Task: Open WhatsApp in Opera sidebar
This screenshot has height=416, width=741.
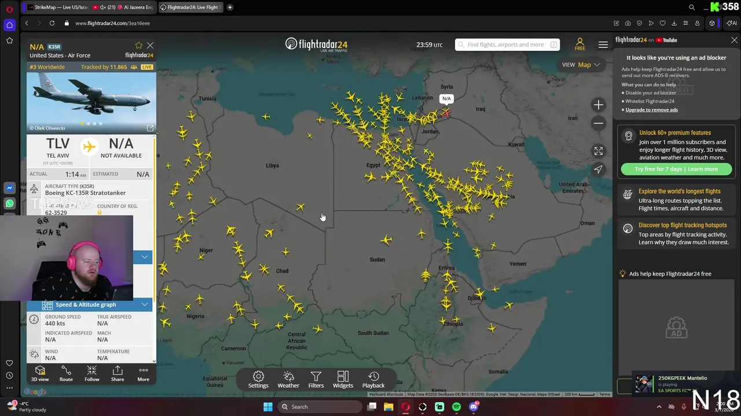Action: click(x=9, y=203)
